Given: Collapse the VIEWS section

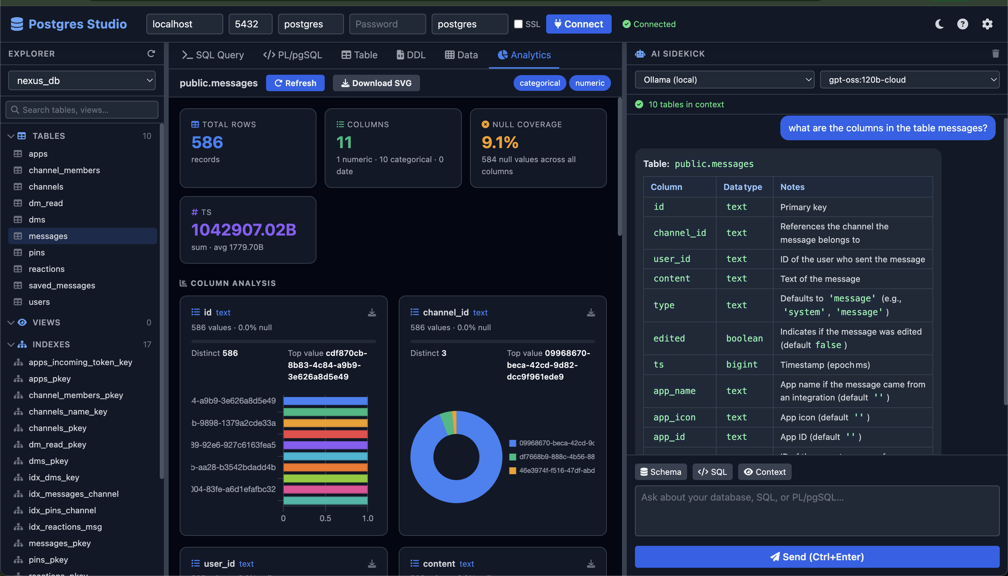Looking at the screenshot, I should 11,322.
